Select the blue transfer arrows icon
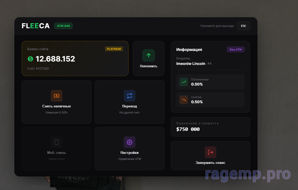Screen dimensions: 298x190 click(129, 96)
